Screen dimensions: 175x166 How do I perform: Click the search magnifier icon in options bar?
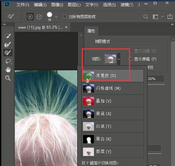point(146,17)
